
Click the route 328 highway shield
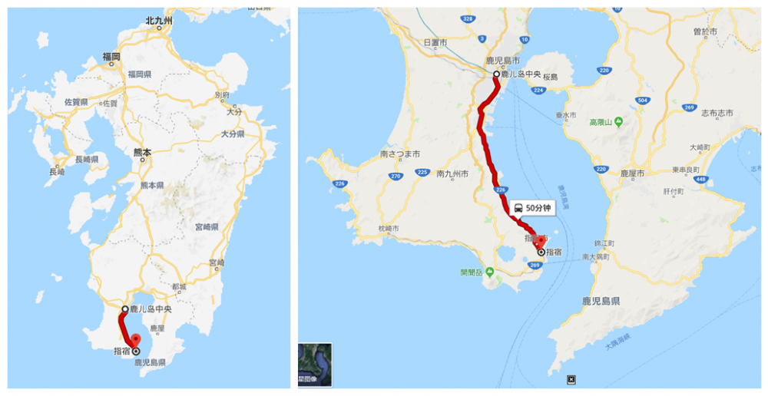(x=468, y=18)
